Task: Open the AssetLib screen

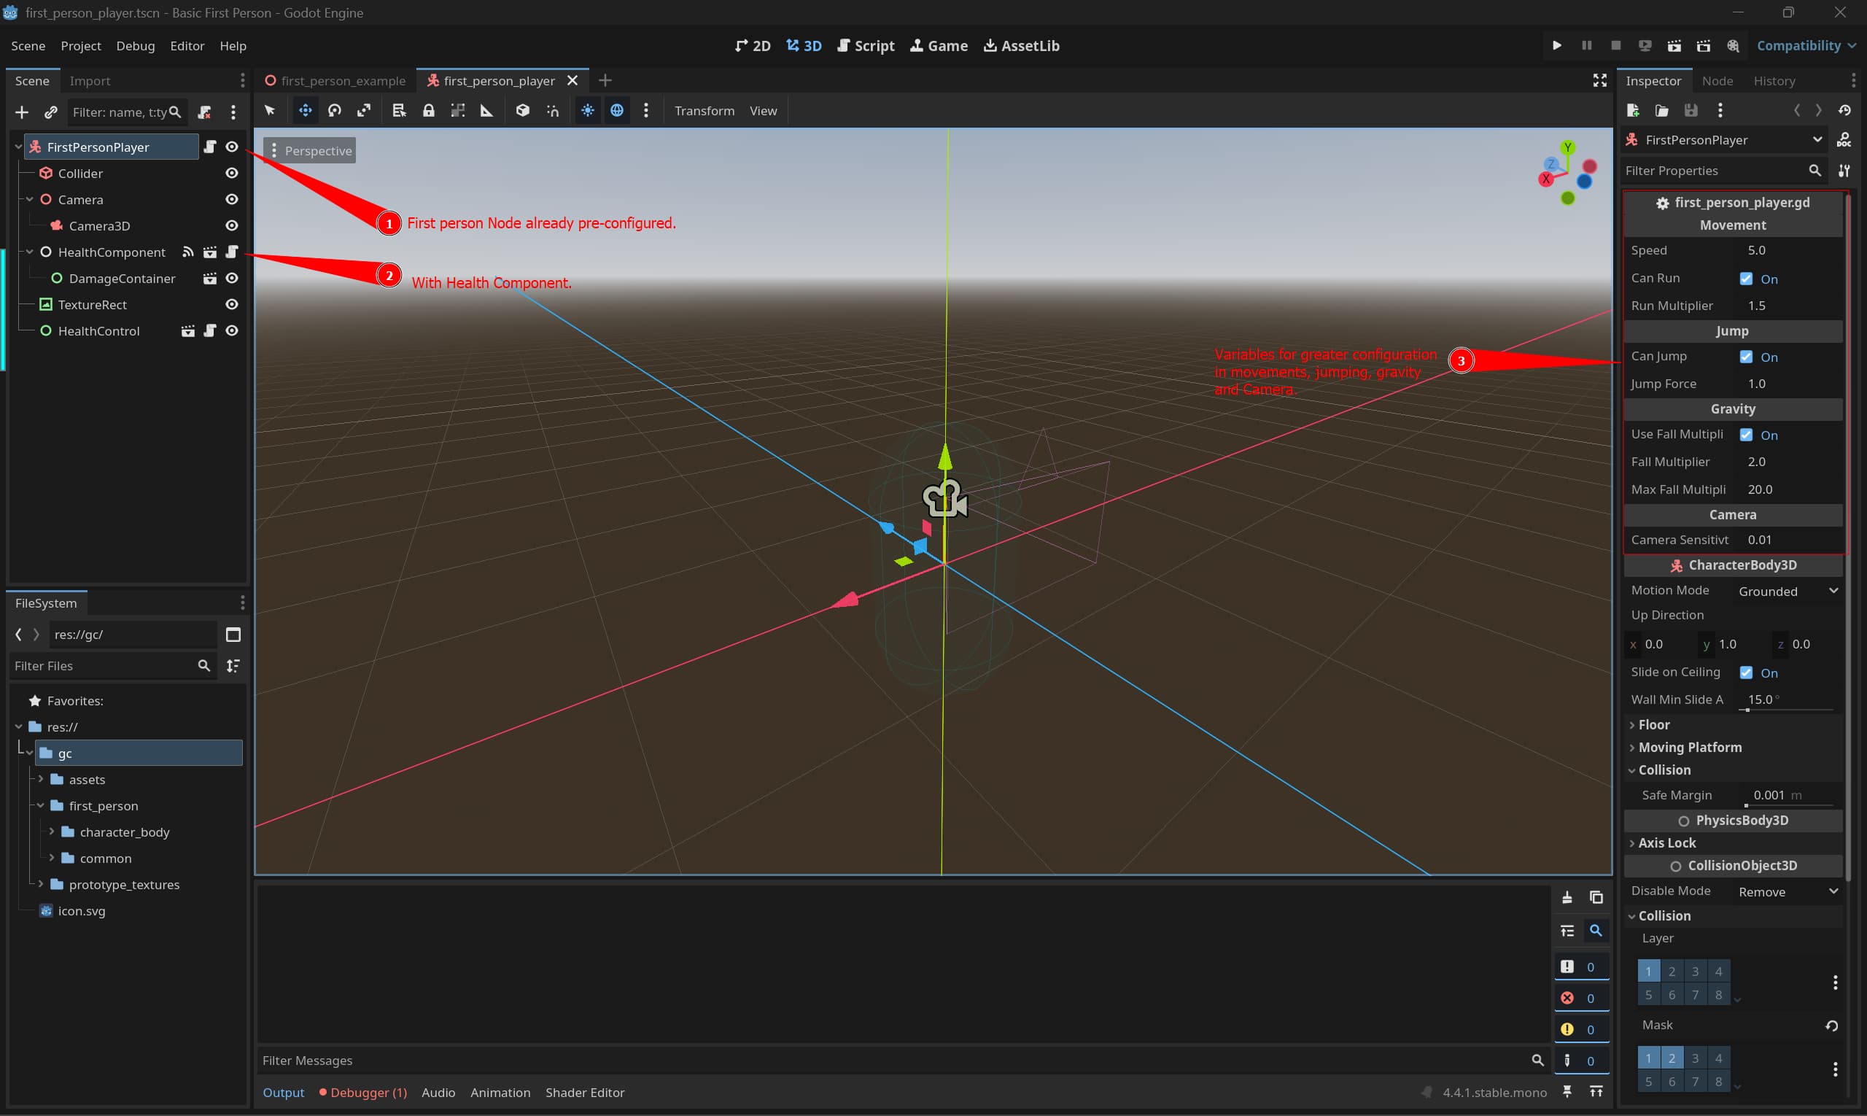Action: (x=1021, y=46)
